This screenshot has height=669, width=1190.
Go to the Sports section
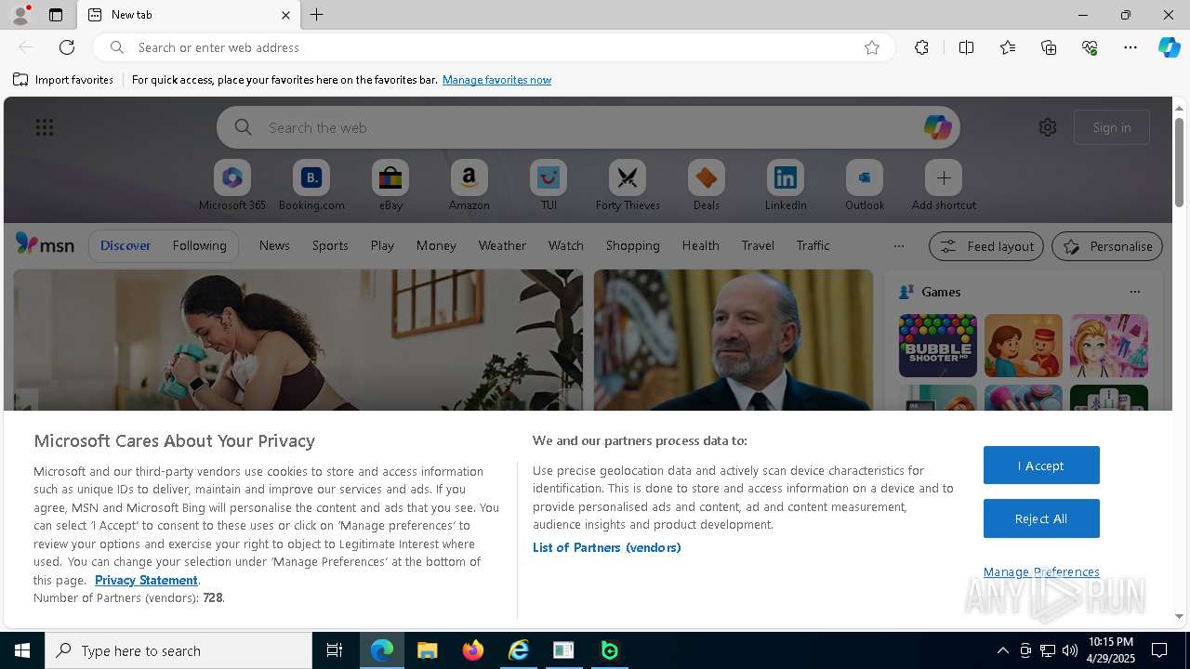330,245
